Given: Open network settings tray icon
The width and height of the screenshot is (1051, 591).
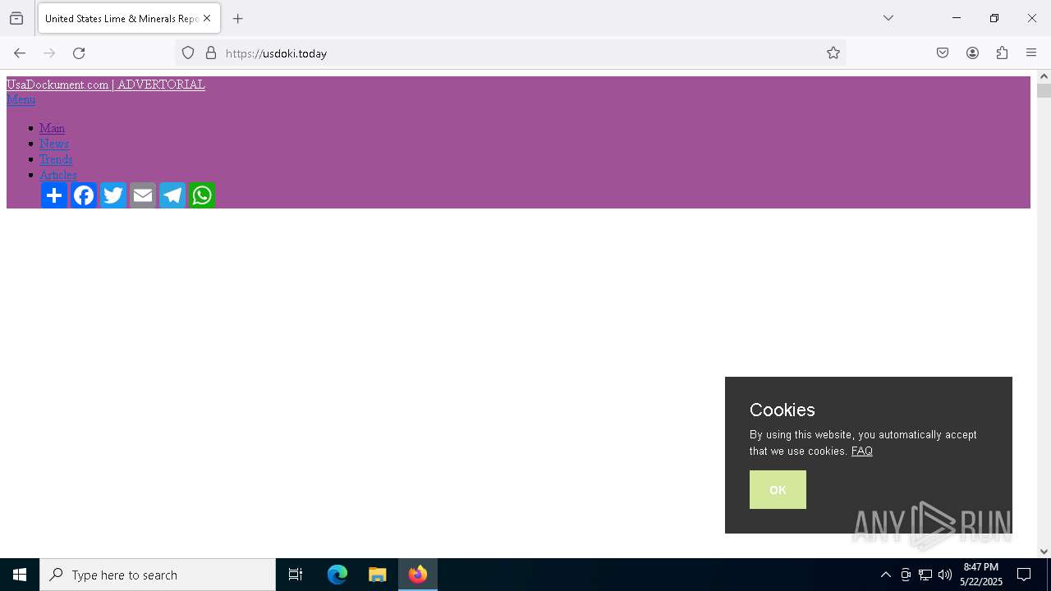Looking at the screenshot, I should click(925, 575).
